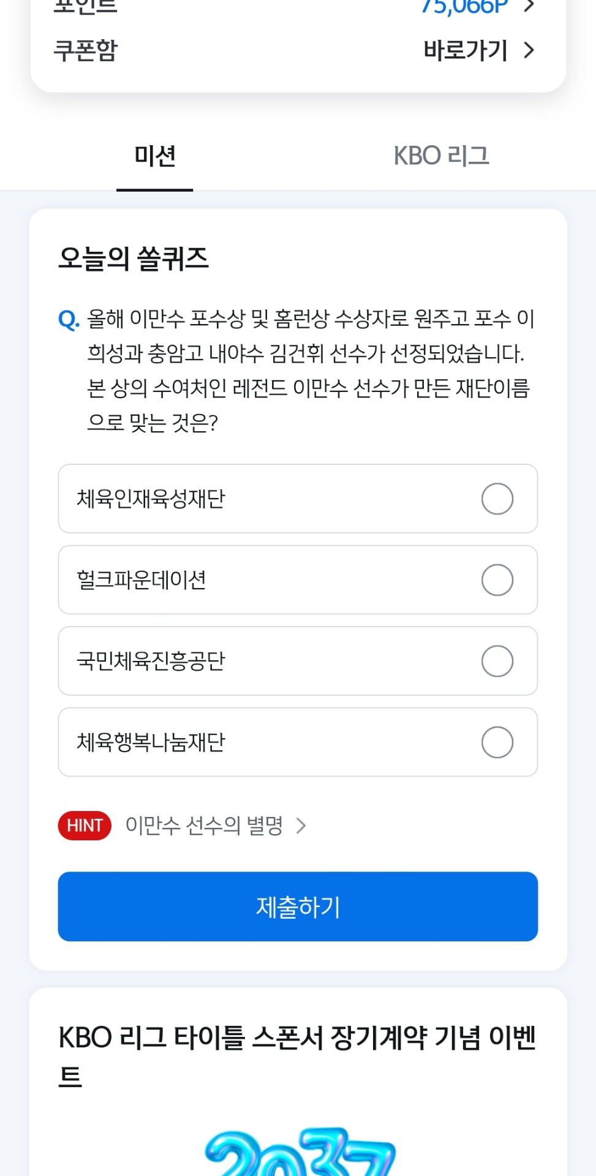This screenshot has width=596, height=1176.
Task: Click the 오늘의 쏠퀴즈 heading
Action: [x=134, y=258]
